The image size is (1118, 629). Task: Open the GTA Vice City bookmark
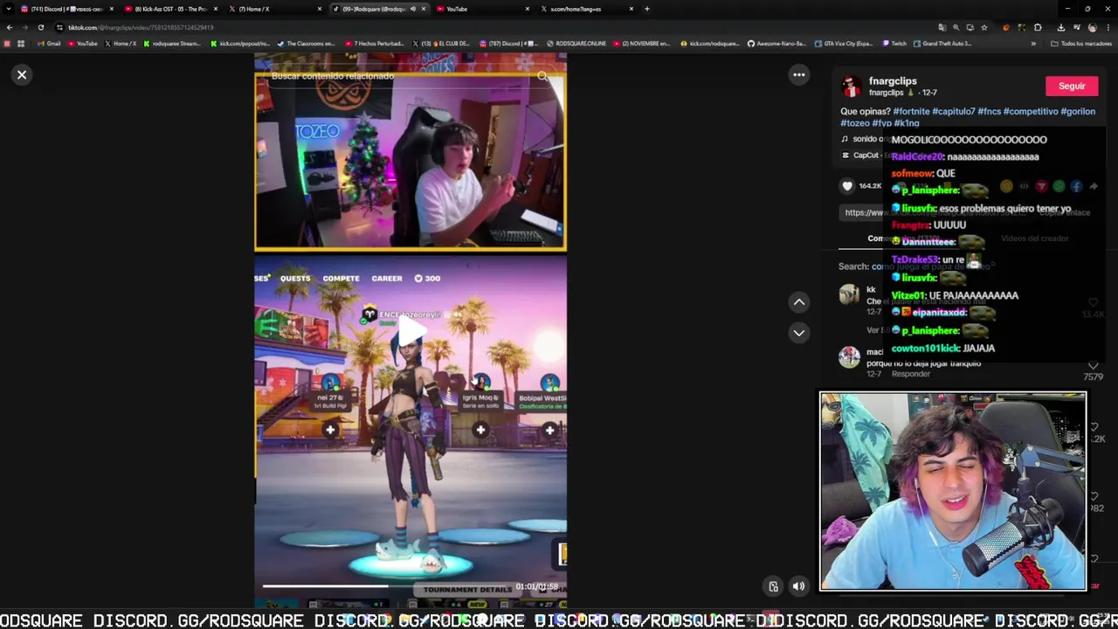pos(844,44)
